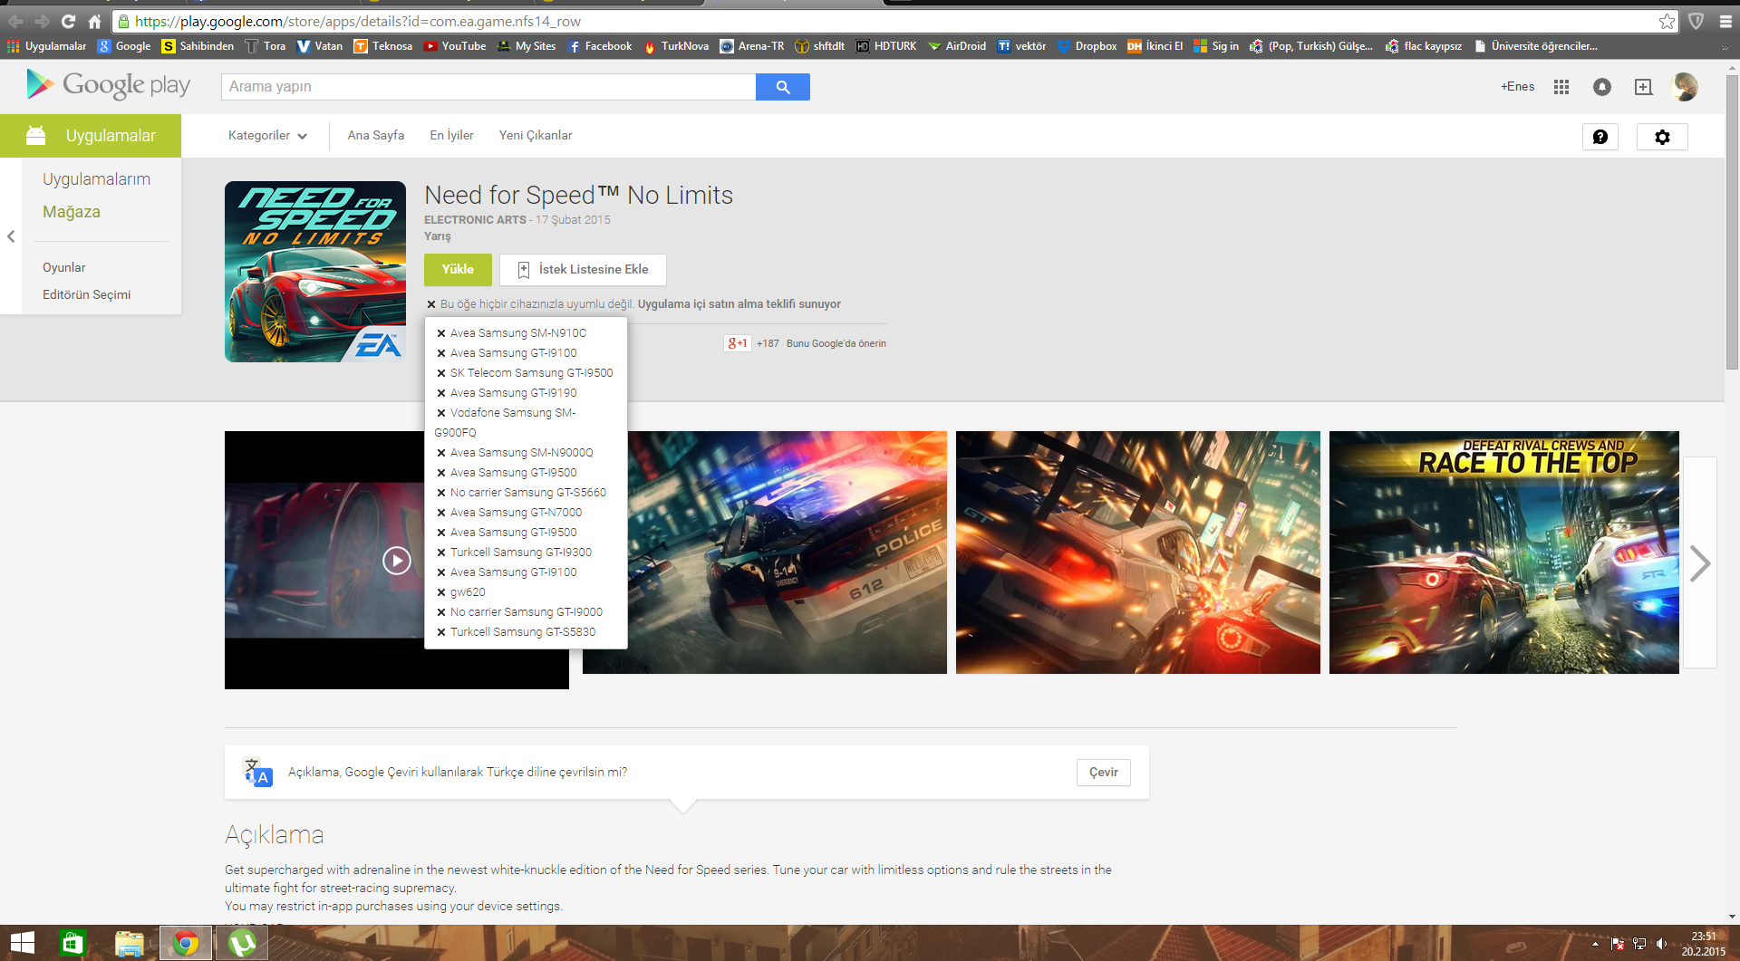Click the shield extension icon in Chrome
Screen dimensions: 1740x961
[x=1696, y=21]
